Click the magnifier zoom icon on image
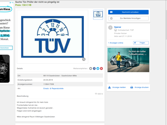Screen dimensions: 167x125 pyautogui.click(x=84, y=59)
